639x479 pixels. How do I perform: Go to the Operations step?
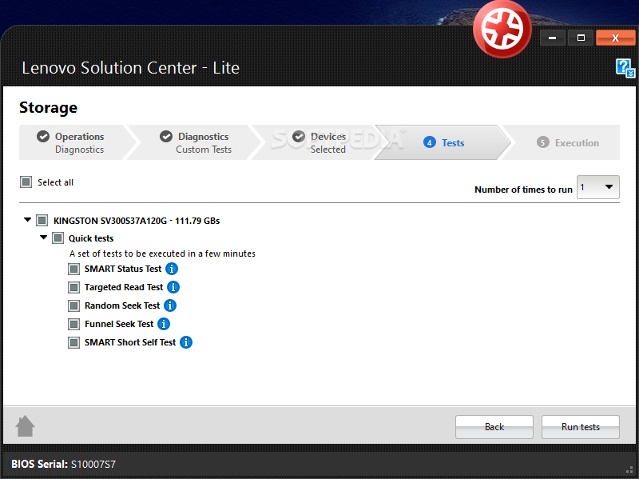pos(75,142)
